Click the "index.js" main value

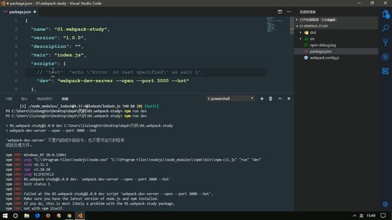(x=69, y=55)
